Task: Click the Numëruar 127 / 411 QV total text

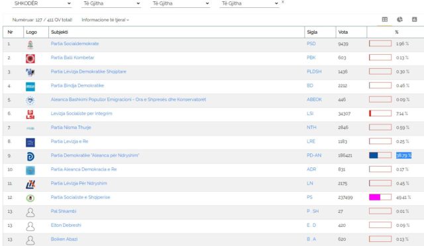Action: coord(42,20)
